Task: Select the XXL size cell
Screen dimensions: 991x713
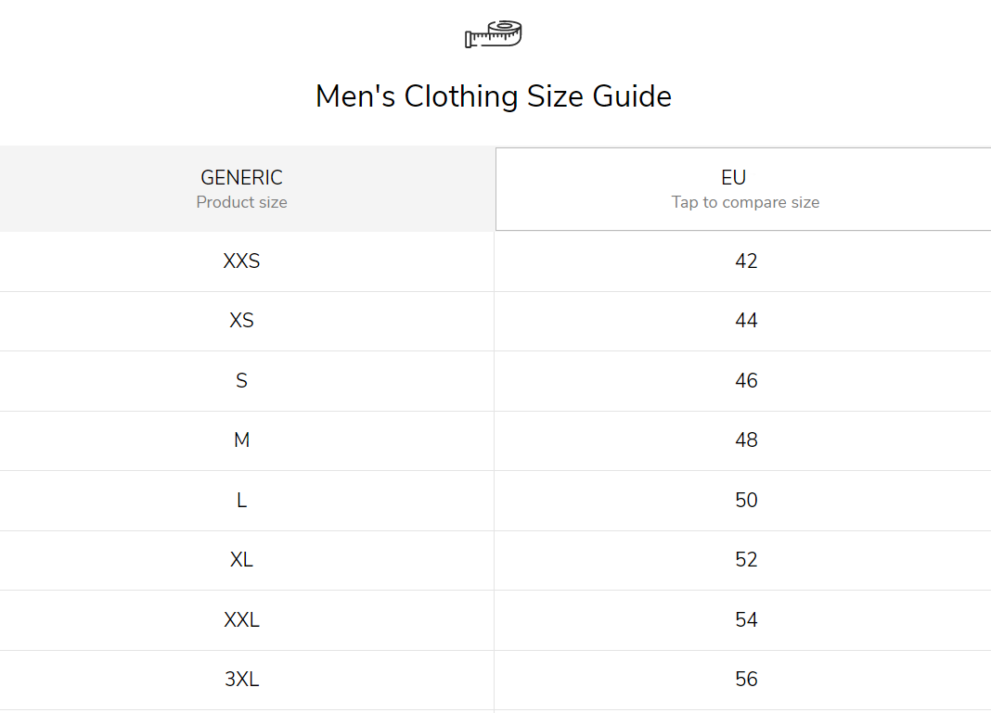Action: [x=242, y=620]
